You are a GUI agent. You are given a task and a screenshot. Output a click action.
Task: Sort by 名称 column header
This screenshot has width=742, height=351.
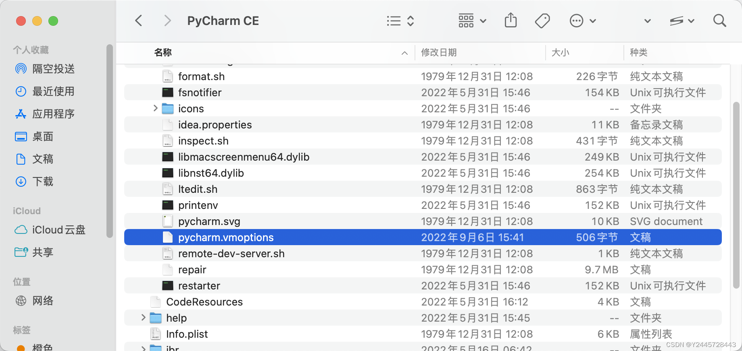pyautogui.click(x=163, y=52)
